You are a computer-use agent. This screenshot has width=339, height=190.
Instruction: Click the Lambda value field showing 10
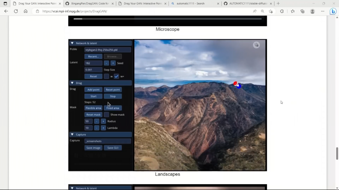pos(88,128)
